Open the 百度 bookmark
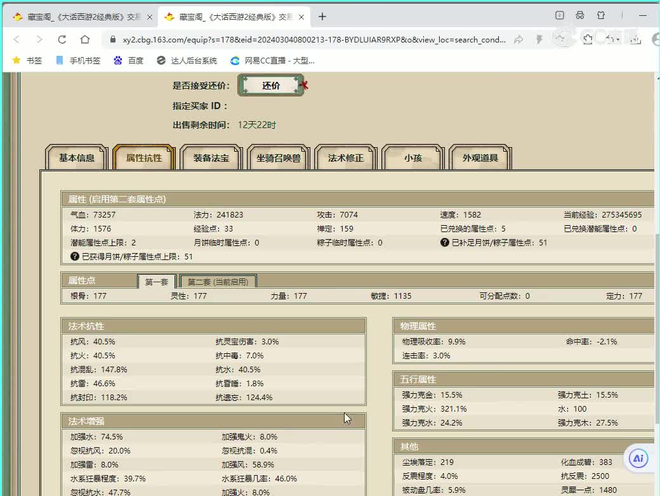Viewport: 660px width, 496px height. tap(129, 61)
